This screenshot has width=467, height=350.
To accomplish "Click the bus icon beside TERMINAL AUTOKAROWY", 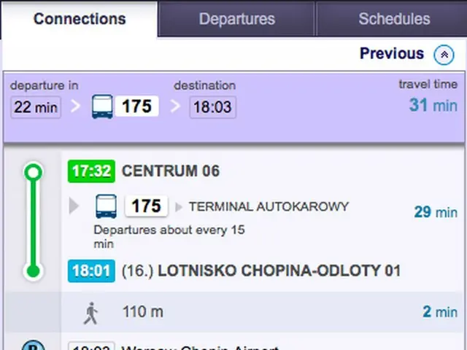I will 106,206.
